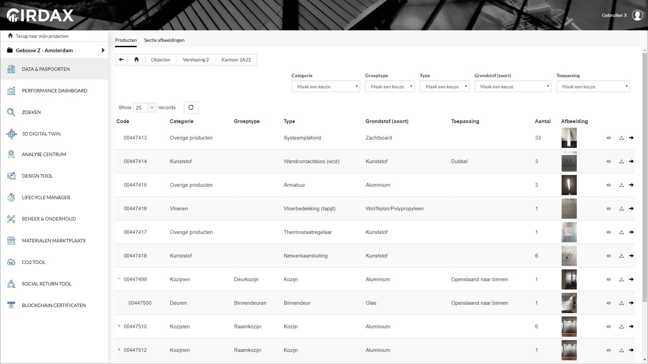
Task: Toggle eye icon for row 00447499
Action: pos(609,279)
